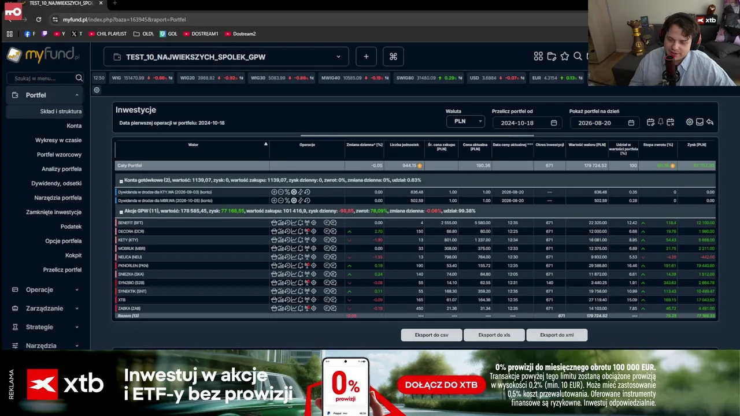Open the CHIL PLAYLIST bookmark
Viewport: 740px width, 416px height.
point(108,34)
